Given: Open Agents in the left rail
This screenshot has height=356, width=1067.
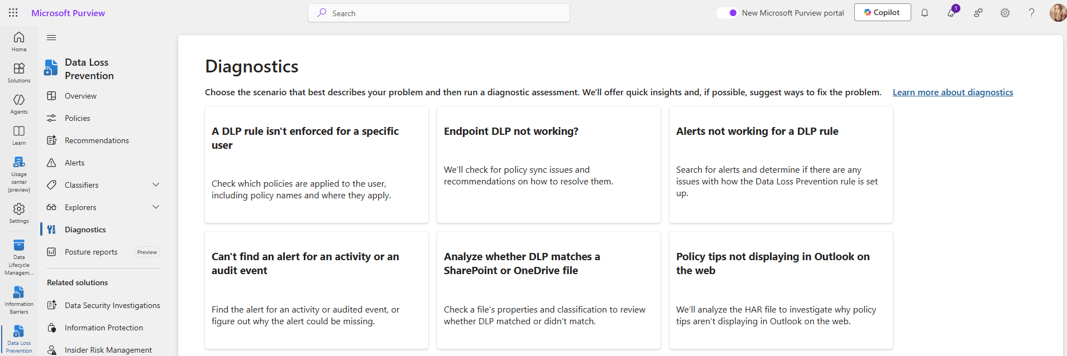Looking at the screenshot, I should tap(19, 104).
